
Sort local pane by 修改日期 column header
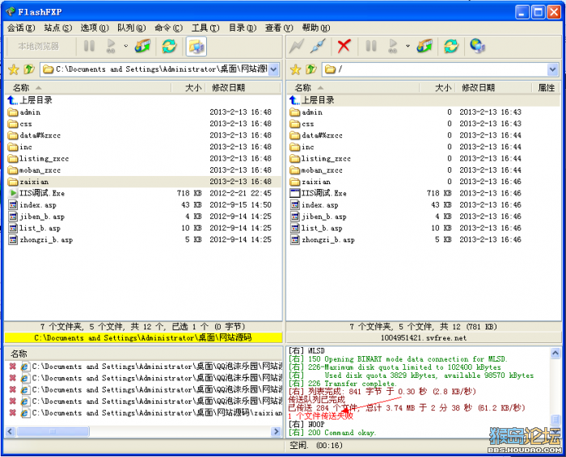pyautogui.click(x=243, y=87)
